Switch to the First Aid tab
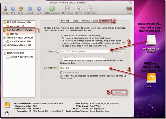This screenshot has height=119, width=166. 65,21
